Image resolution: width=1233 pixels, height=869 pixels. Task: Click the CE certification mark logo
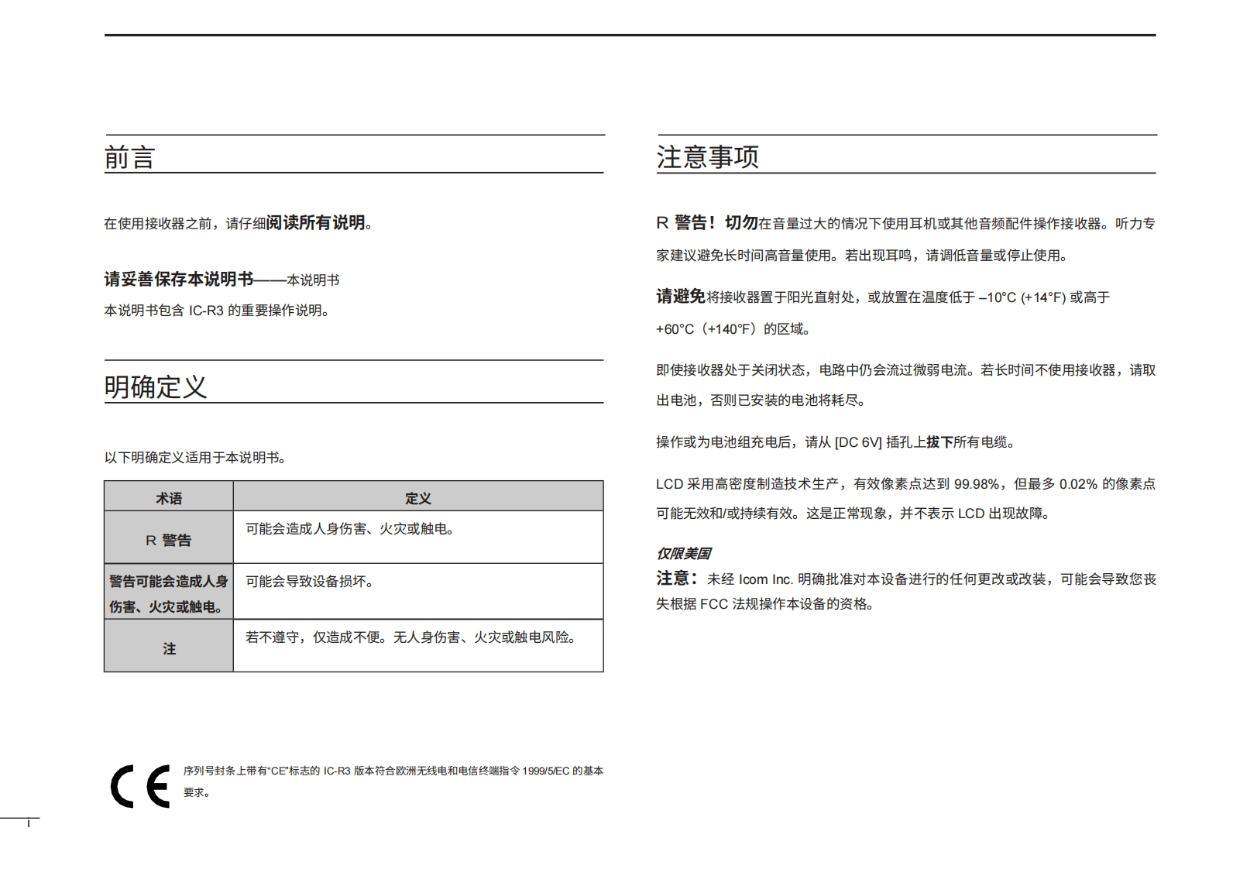tap(140, 786)
